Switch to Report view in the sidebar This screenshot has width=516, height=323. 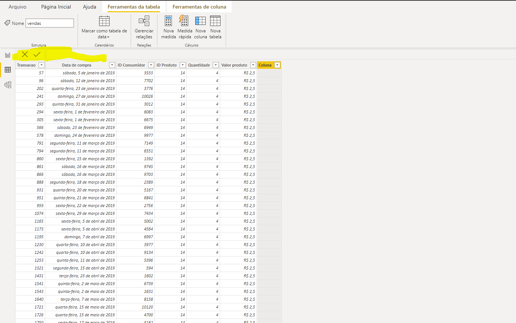pyautogui.click(x=8, y=55)
